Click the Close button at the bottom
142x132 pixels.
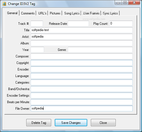[103, 123]
